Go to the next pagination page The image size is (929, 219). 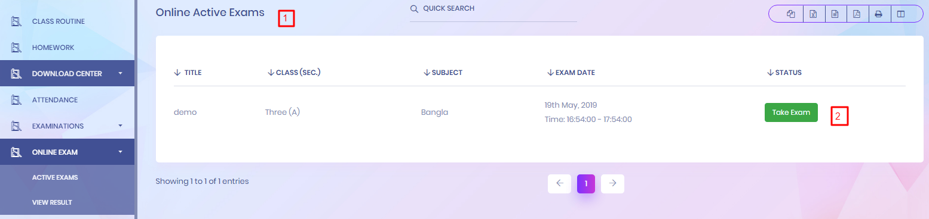click(x=612, y=183)
